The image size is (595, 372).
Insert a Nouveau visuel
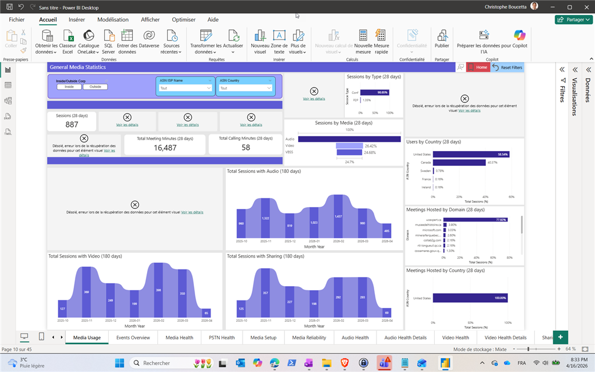click(260, 36)
